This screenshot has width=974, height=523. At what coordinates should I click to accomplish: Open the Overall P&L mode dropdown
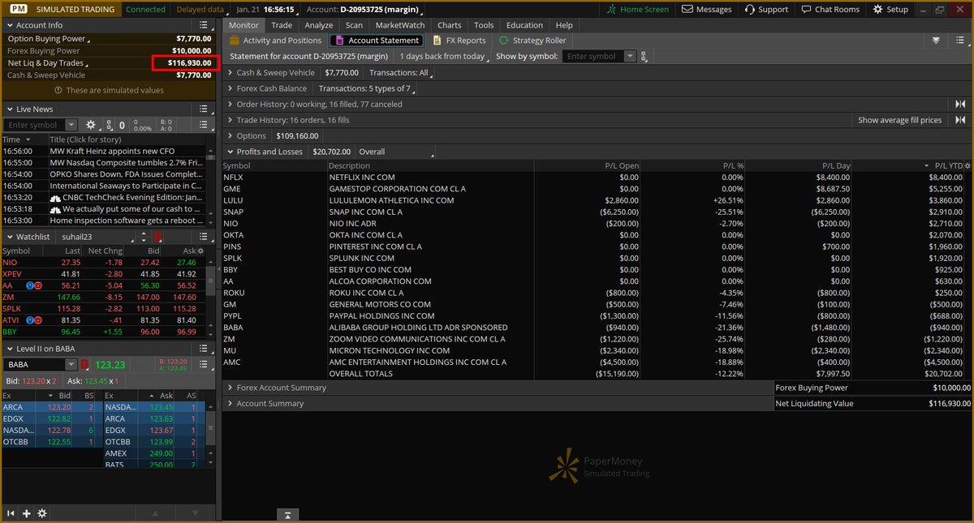(x=396, y=152)
